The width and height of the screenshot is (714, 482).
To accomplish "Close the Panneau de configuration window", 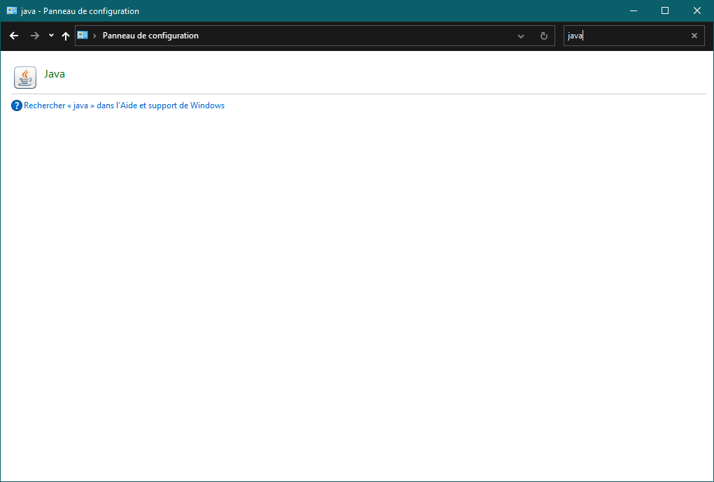I will [x=697, y=10].
